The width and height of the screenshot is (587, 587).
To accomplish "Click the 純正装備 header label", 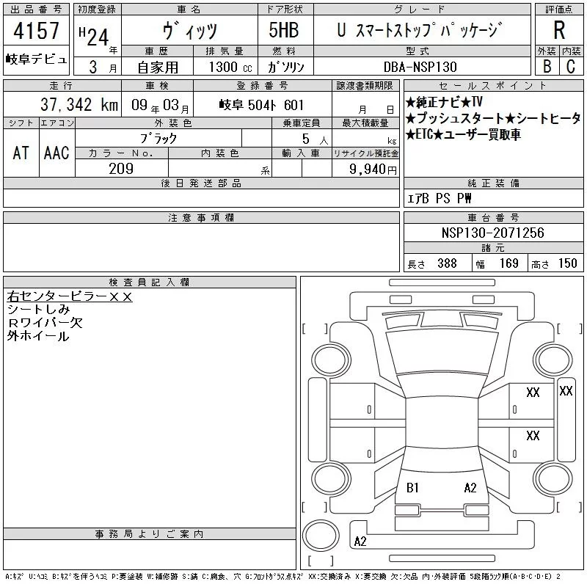I will [x=493, y=183].
